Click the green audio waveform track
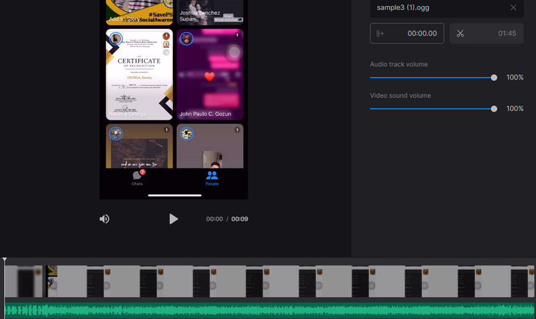The width and height of the screenshot is (536, 319). pyautogui.click(x=270, y=310)
